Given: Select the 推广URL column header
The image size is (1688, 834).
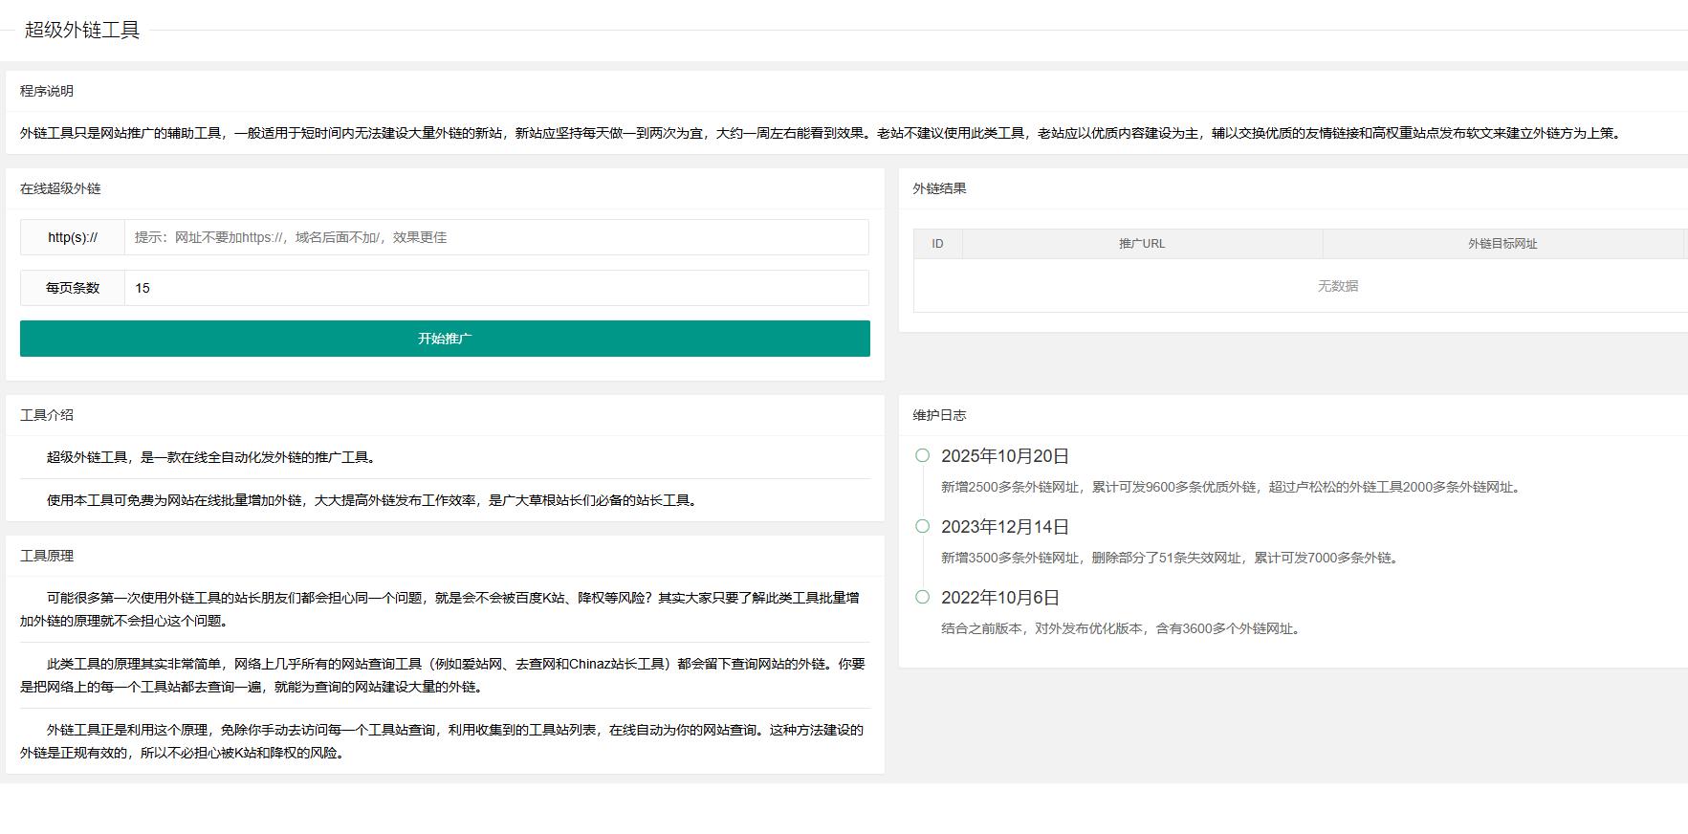Looking at the screenshot, I should pyautogui.click(x=1142, y=244).
